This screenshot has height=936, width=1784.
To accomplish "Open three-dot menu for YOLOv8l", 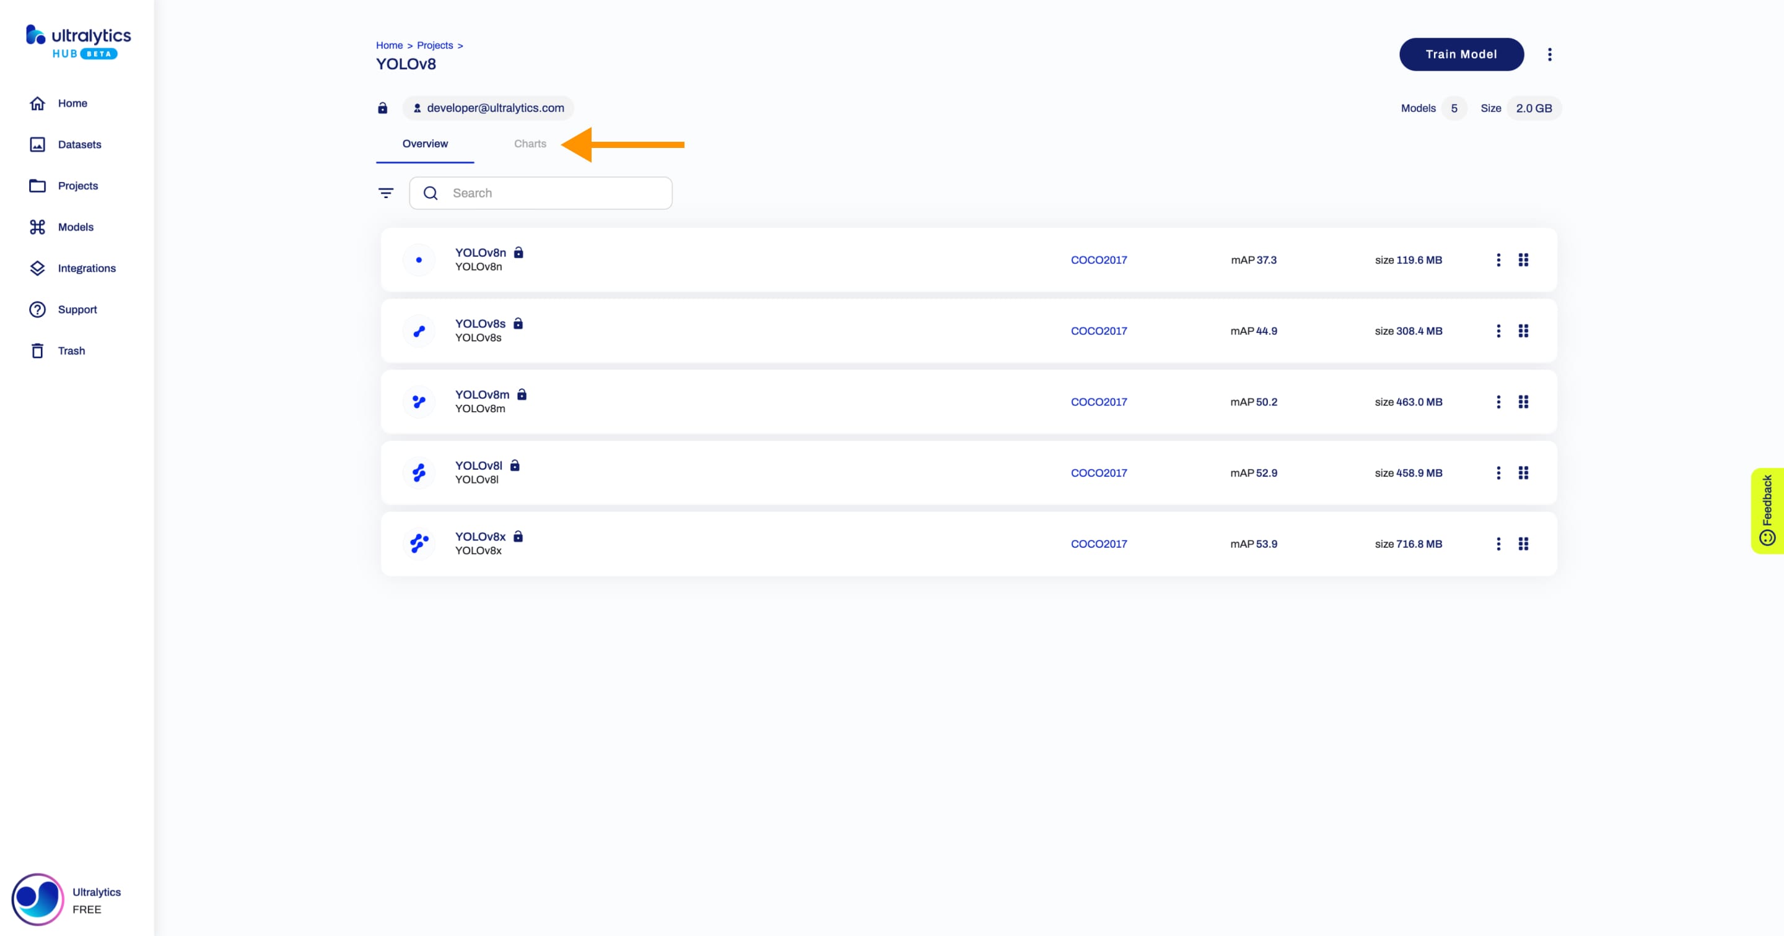I will tap(1498, 472).
